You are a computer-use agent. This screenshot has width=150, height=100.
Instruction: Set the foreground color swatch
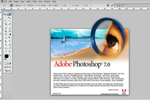(x=6, y=56)
